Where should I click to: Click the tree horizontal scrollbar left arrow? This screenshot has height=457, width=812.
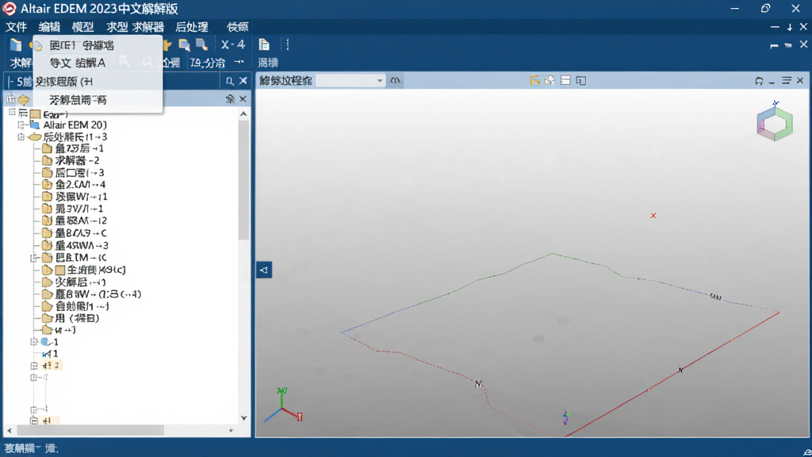click(x=10, y=431)
